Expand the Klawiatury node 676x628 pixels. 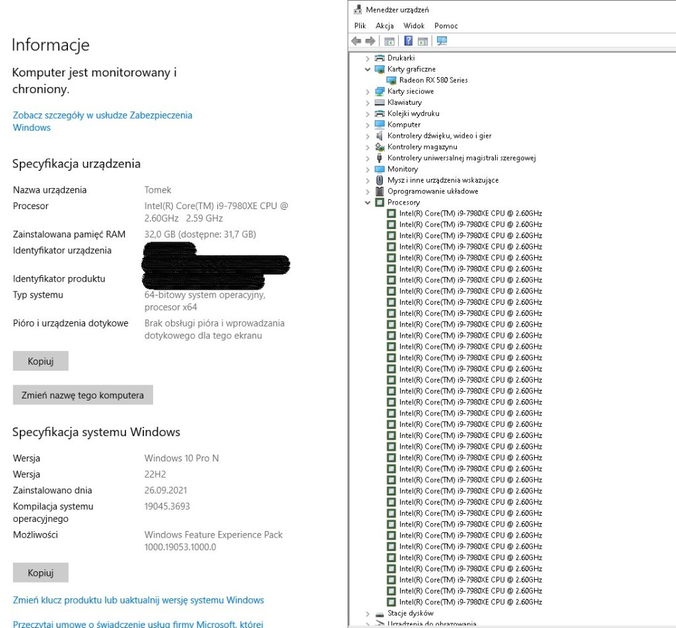367,103
